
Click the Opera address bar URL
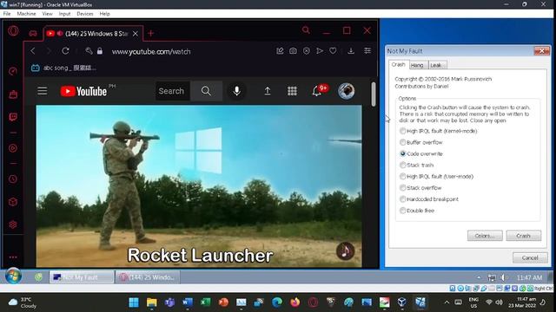tap(151, 52)
